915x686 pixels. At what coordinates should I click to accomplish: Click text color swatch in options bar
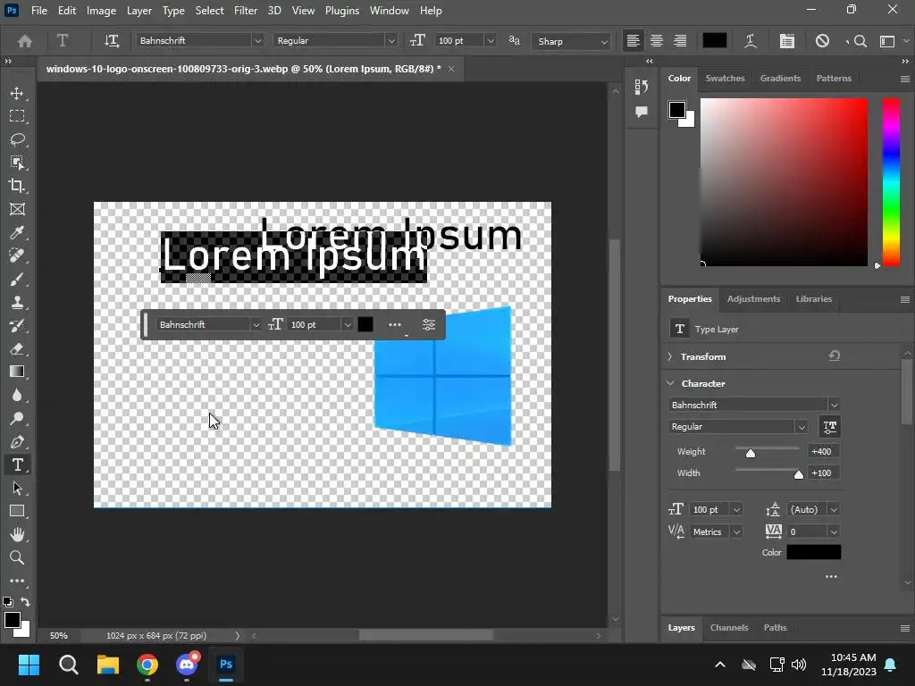(x=714, y=40)
